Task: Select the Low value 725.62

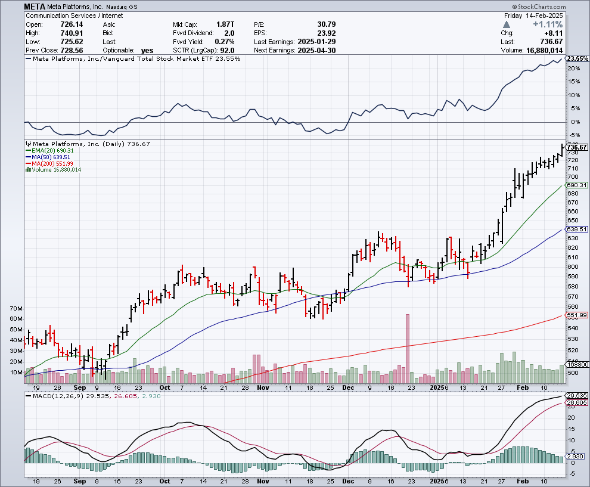Action: [72, 42]
